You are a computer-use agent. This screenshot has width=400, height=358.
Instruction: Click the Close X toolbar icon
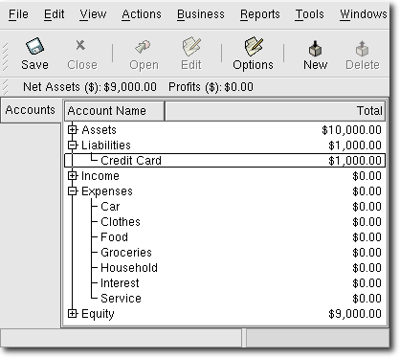[80, 45]
